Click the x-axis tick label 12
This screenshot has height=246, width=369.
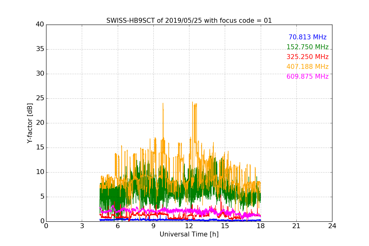coord(189,226)
